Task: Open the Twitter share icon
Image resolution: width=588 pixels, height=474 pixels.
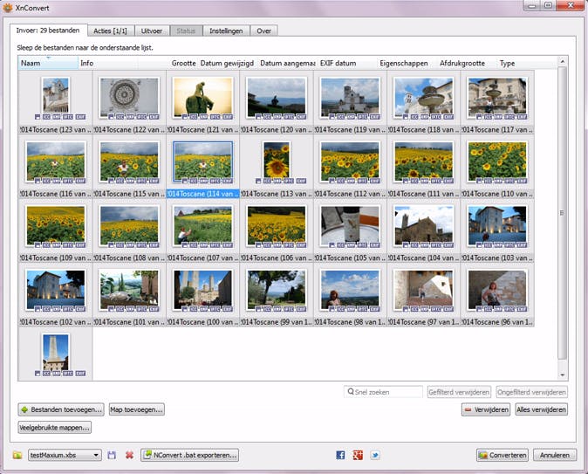Action: [375, 455]
